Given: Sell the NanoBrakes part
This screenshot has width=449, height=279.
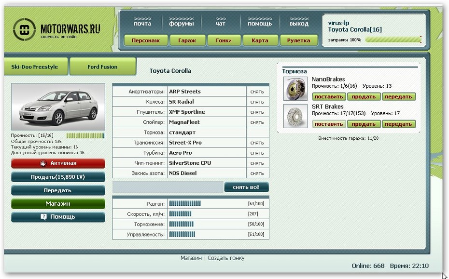Looking at the screenshot, I should pos(364,97).
